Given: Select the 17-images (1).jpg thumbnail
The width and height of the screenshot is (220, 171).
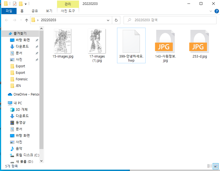Looking at the screenshot, I should [x=97, y=41].
